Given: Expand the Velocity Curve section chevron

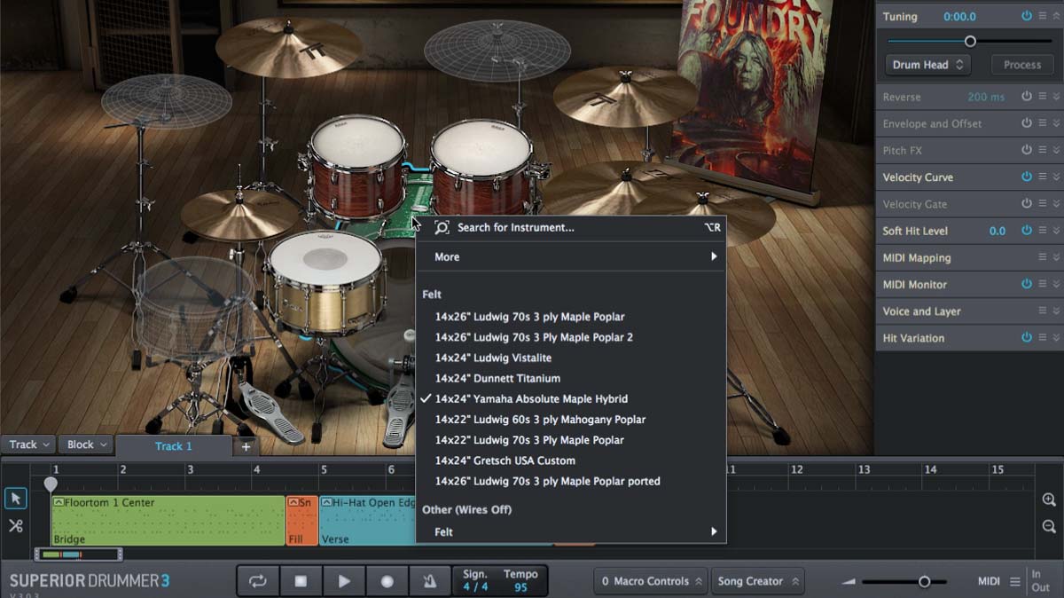Looking at the screenshot, I should [x=1056, y=177].
